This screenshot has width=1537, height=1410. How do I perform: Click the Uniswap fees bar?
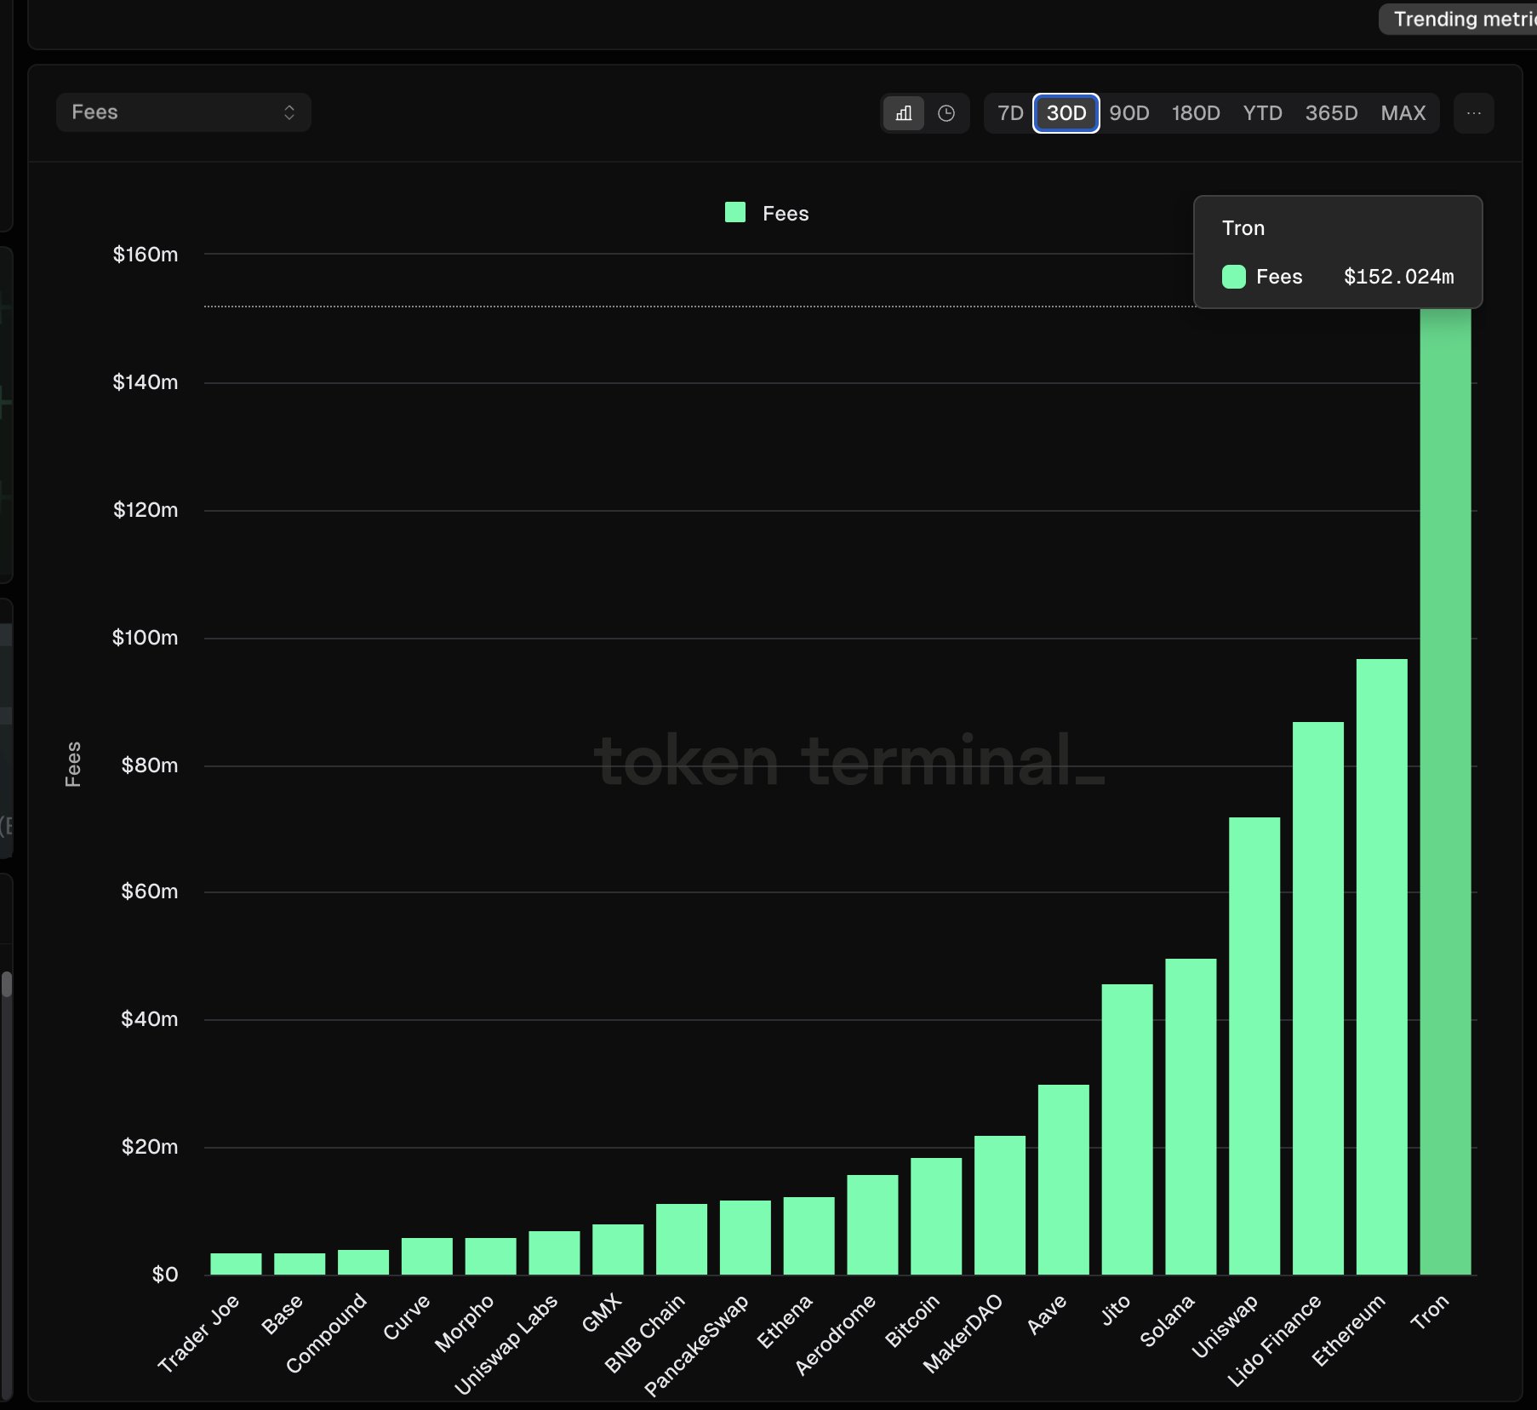[x=1254, y=1046]
